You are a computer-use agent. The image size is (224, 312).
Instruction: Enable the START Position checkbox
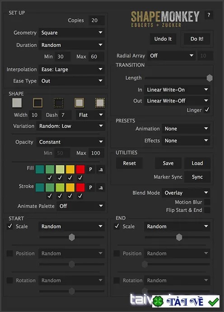point(9,253)
